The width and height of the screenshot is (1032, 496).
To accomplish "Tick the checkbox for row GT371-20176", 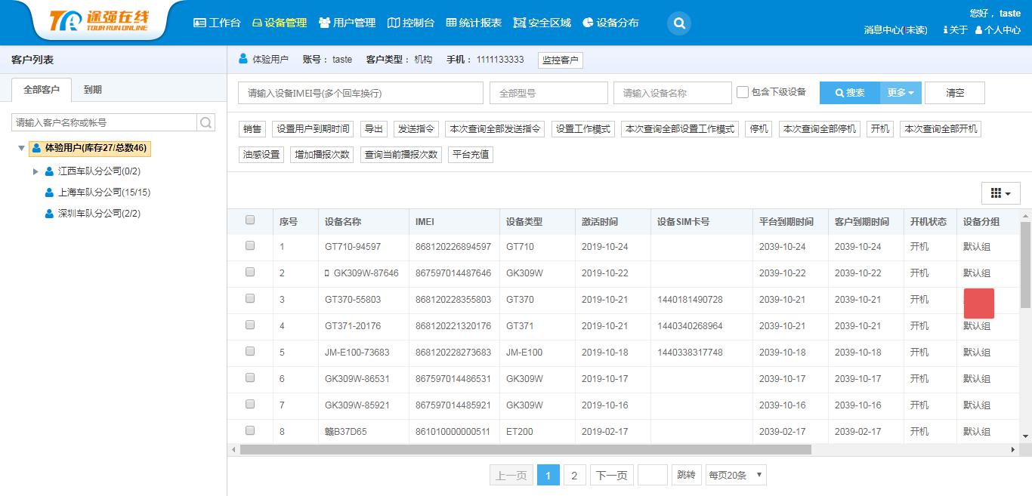I will [x=250, y=325].
